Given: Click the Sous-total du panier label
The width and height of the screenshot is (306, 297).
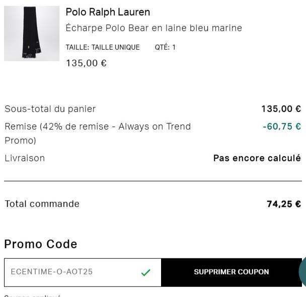Looking at the screenshot, I should (50, 109).
